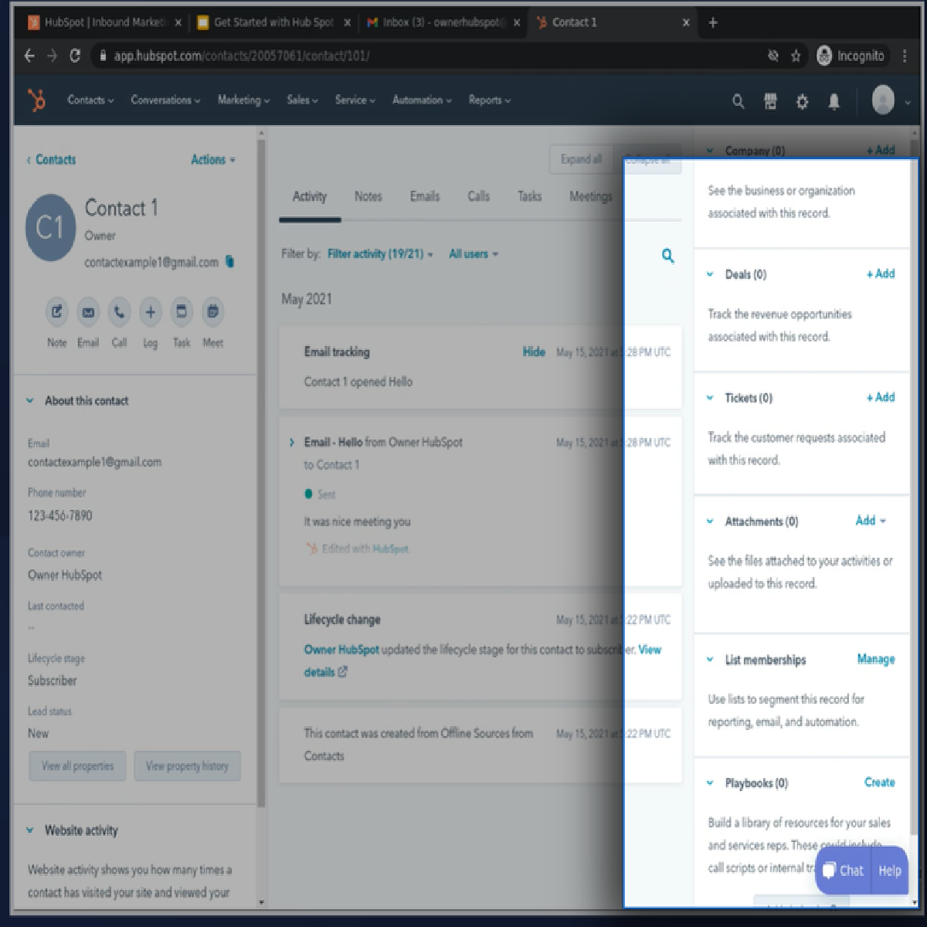
Task: Create a Note using the Note icon
Action: click(x=57, y=312)
